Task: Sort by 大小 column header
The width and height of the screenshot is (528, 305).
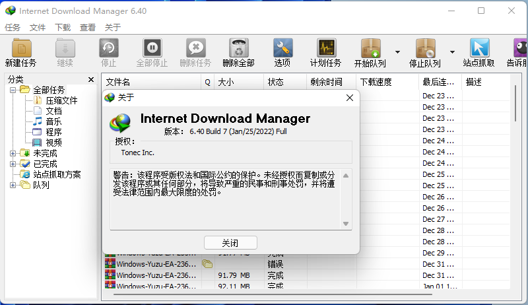Action: tap(239, 82)
